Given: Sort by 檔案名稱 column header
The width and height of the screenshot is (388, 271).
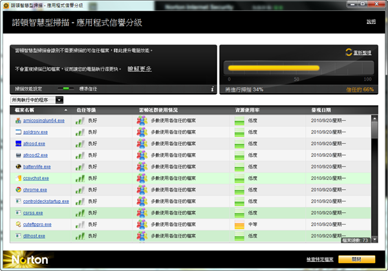Looking at the screenshot, I should (25, 110).
